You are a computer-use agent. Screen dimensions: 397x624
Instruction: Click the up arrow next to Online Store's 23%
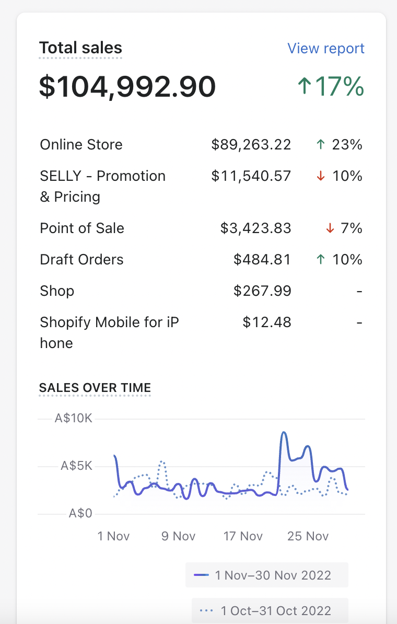tap(320, 145)
